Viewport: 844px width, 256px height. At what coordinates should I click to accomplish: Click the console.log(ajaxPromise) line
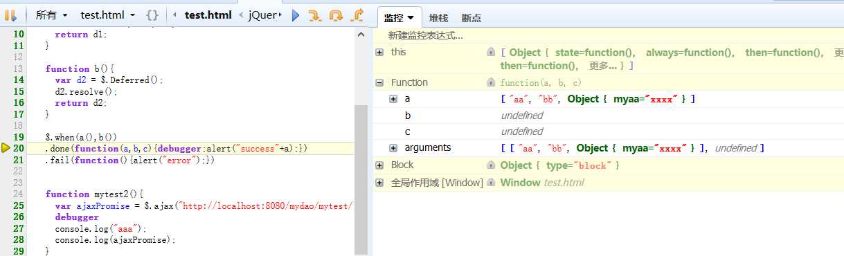[x=116, y=240]
